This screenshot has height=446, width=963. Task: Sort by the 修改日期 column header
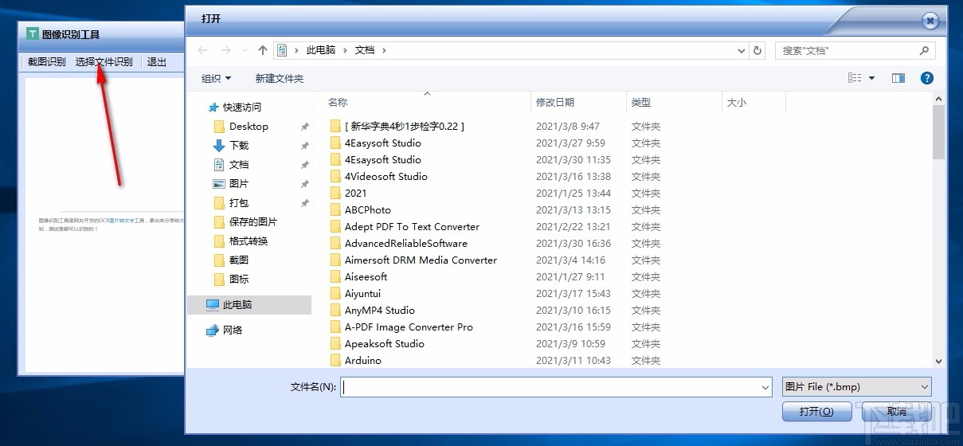[555, 103]
